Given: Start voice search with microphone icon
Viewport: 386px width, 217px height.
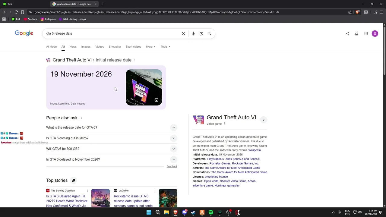Looking at the screenshot, I should tap(193, 33).
